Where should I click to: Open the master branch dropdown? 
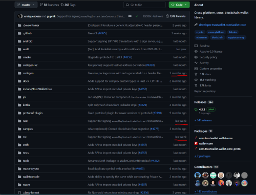click(26, 5)
